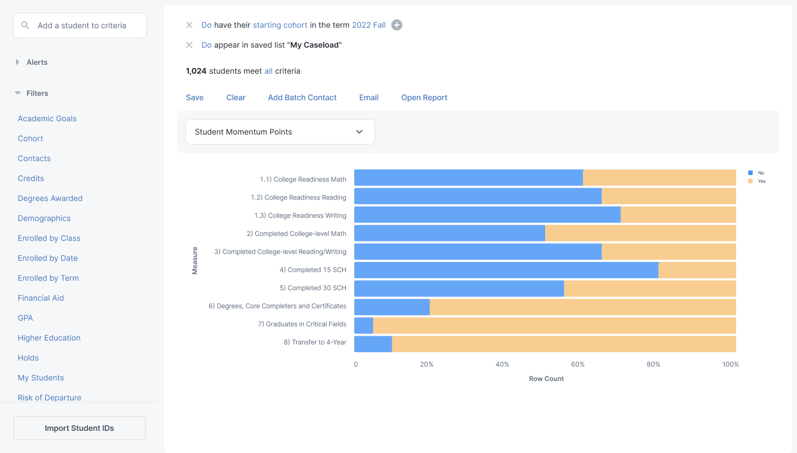Click the blue bar for Completed 15 SCH

coord(506,270)
